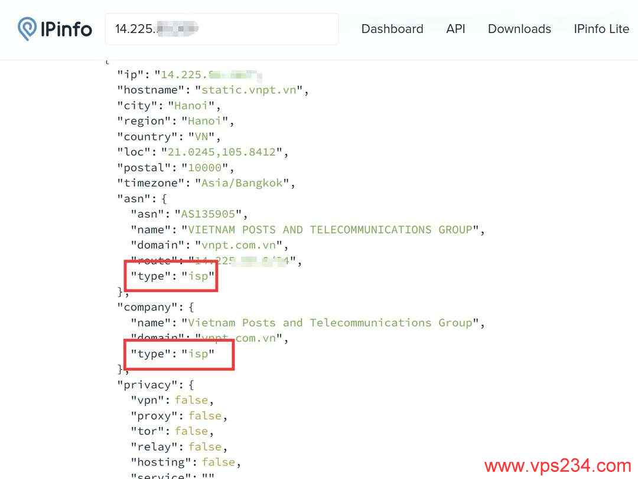638x479 pixels.
Task: Click the IP address search field
Action: tap(222, 29)
